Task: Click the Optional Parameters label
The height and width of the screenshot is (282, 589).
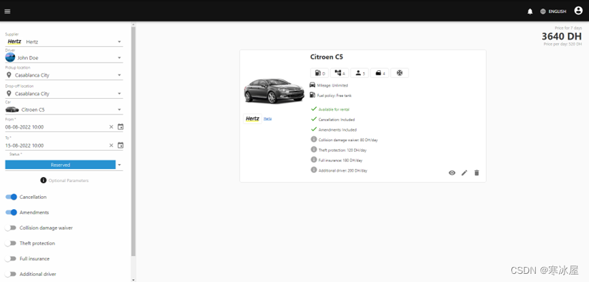Action: (69, 181)
